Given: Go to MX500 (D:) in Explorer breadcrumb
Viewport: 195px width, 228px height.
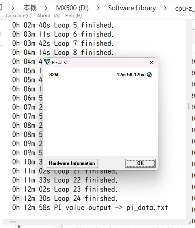Looking at the screenshot, I should (73, 8).
